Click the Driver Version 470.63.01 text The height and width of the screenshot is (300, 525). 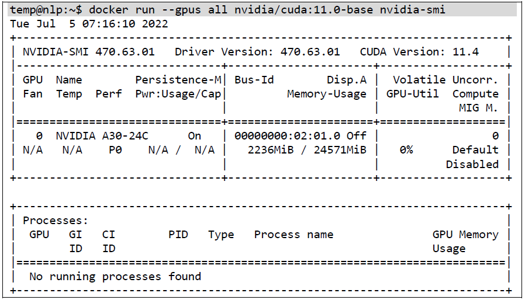(x=257, y=52)
